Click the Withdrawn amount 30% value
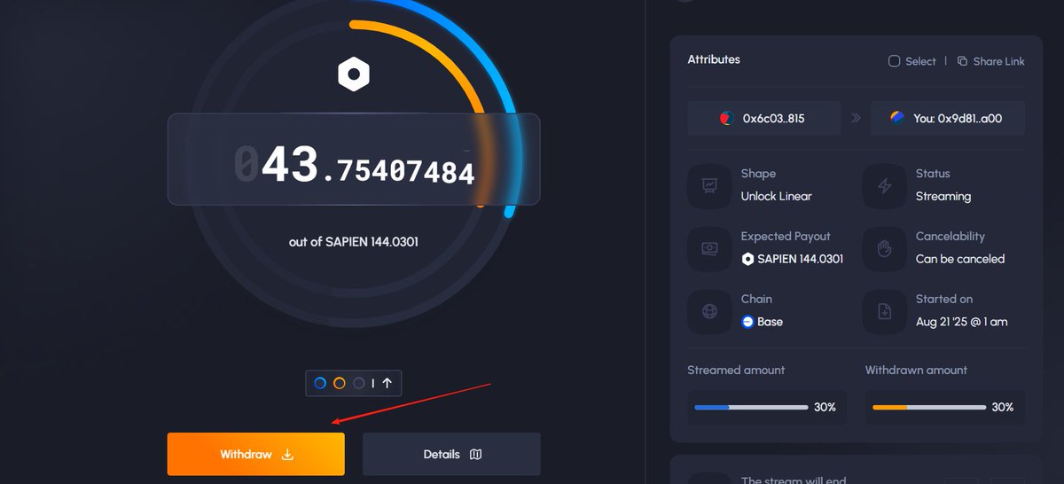1064x484 pixels. tap(1003, 408)
